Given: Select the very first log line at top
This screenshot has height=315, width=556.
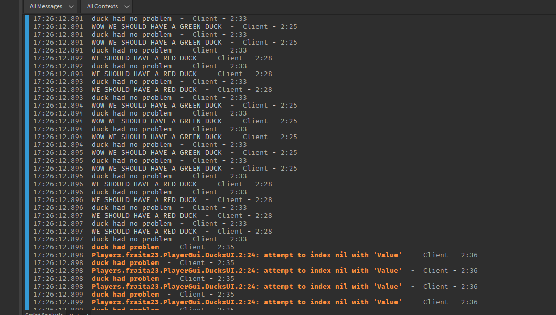Looking at the screenshot, I should tap(131, 19).
